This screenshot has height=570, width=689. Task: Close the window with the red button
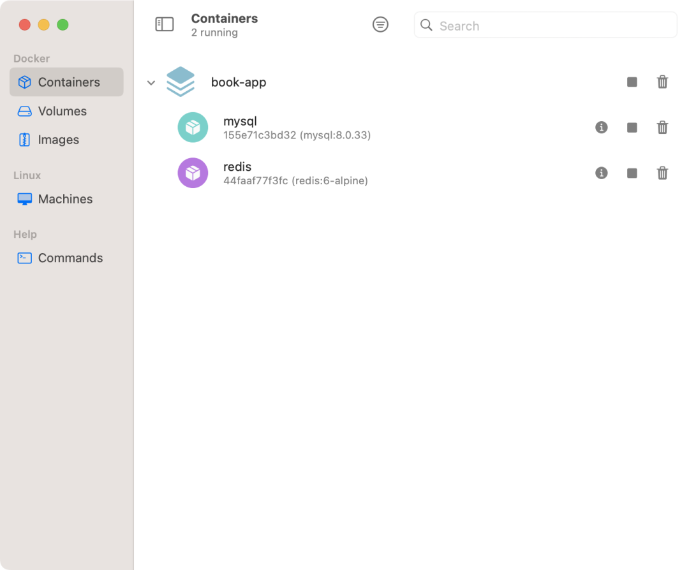coord(25,25)
